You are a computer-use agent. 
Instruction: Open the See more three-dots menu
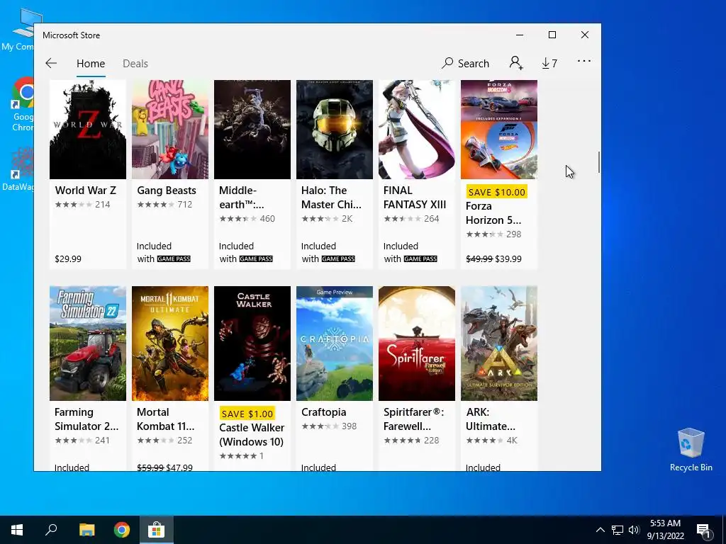[x=584, y=61]
